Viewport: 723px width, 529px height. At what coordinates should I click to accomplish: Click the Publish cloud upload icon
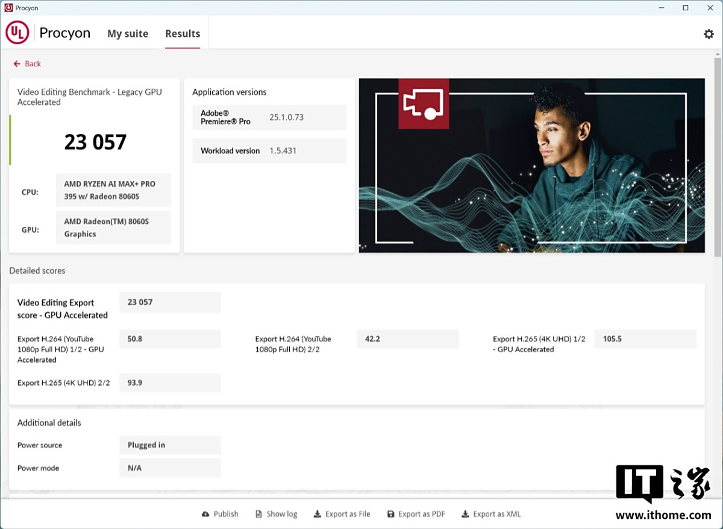[x=205, y=515]
